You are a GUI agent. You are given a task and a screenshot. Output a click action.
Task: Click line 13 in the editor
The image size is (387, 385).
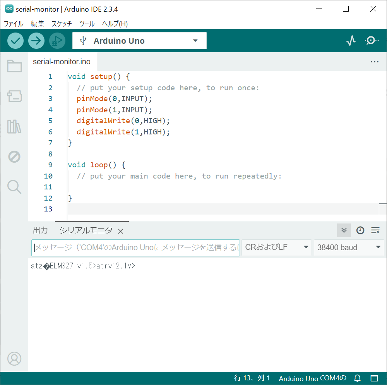[x=223, y=209]
